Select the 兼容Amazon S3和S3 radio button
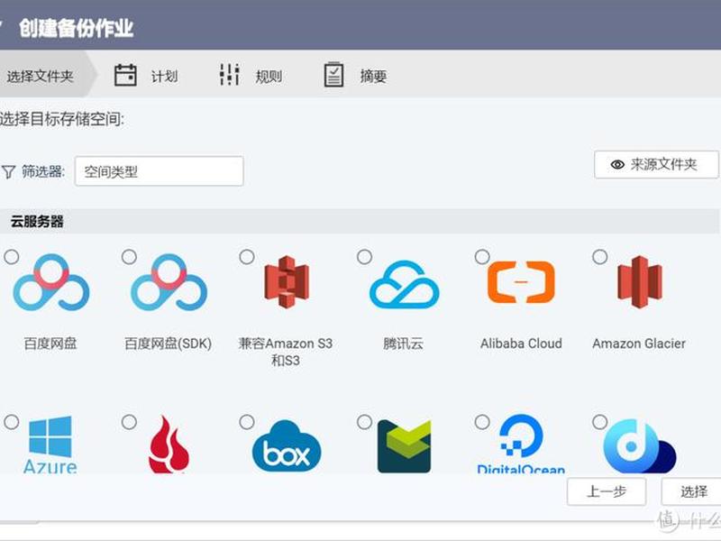This screenshot has height=541, width=721. (x=247, y=257)
